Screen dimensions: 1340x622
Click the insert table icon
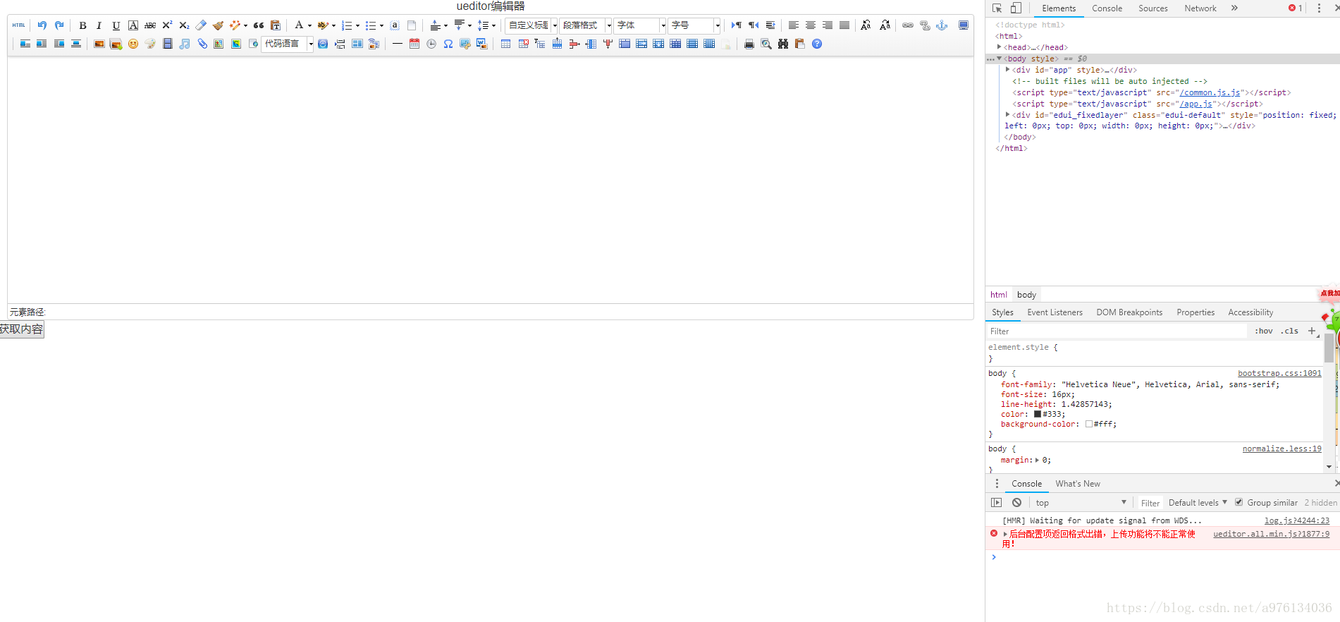[x=505, y=44]
